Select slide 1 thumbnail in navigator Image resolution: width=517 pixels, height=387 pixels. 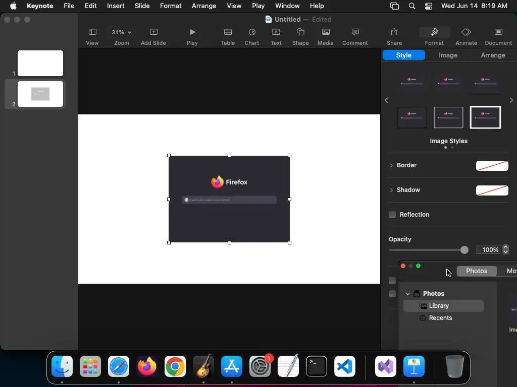pyautogui.click(x=40, y=63)
